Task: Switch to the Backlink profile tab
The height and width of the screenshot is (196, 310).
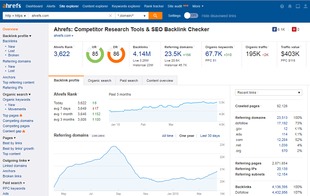Action: (66, 80)
